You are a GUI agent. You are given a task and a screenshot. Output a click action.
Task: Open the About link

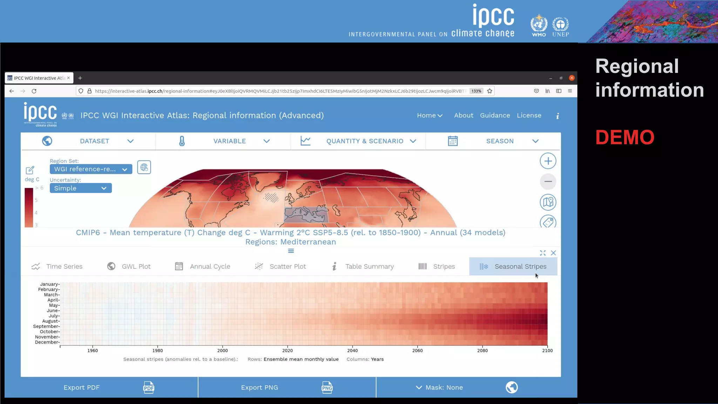click(x=463, y=115)
